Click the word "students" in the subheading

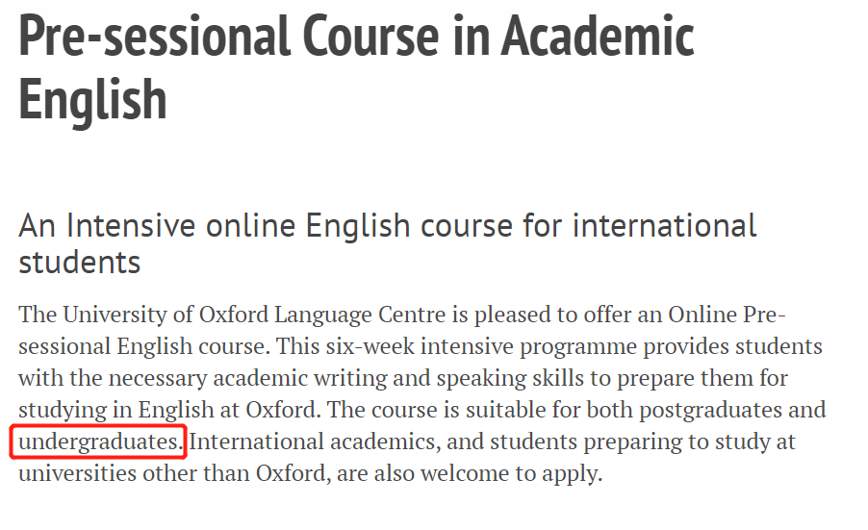(x=80, y=263)
